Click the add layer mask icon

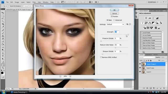(150, 88)
